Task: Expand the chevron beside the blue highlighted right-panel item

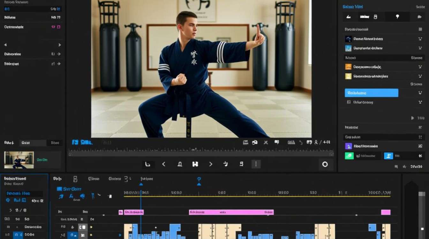Action: [x=420, y=93]
